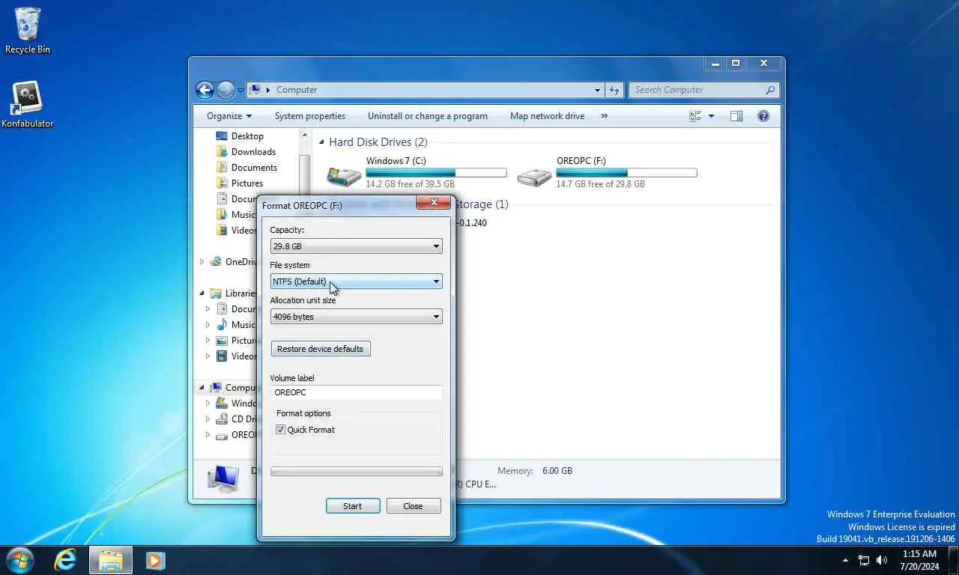Collapse the Libraries tree node

click(202, 293)
